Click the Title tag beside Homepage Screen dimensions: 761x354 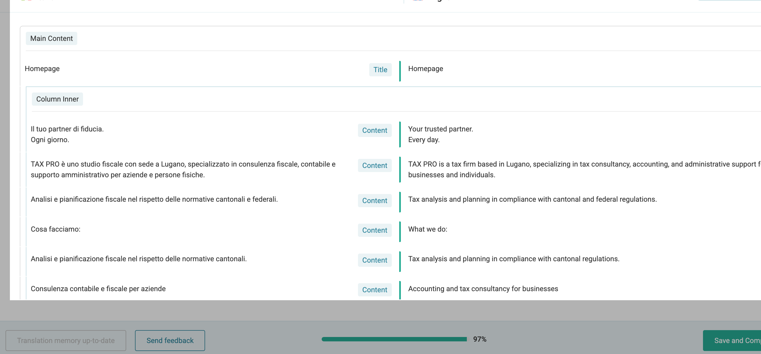coord(380,69)
